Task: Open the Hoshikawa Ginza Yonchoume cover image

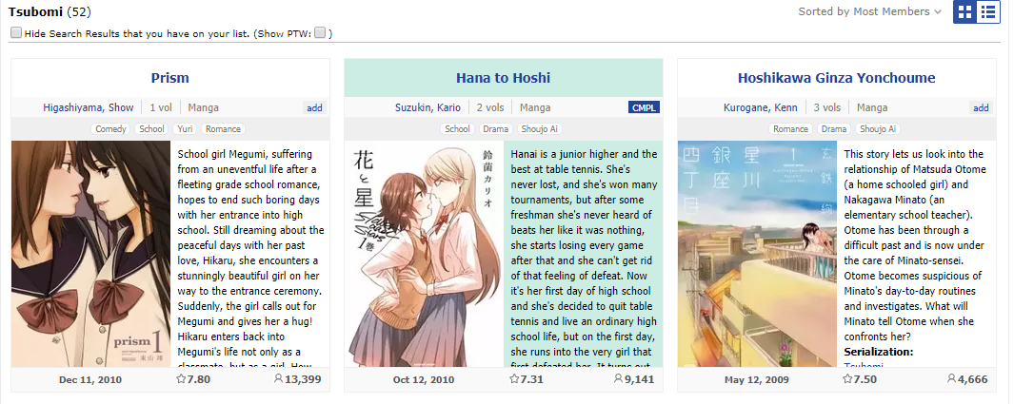Action: point(757,254)
